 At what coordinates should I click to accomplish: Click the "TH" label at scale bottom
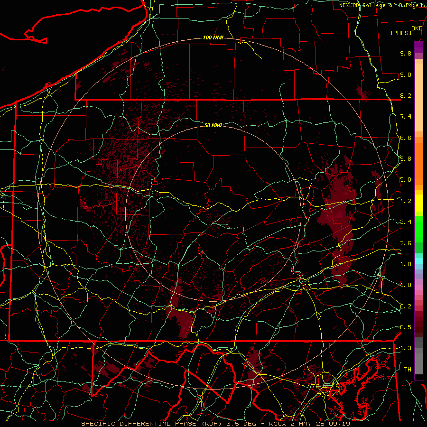pyautogui.click(x=408, y=370)
